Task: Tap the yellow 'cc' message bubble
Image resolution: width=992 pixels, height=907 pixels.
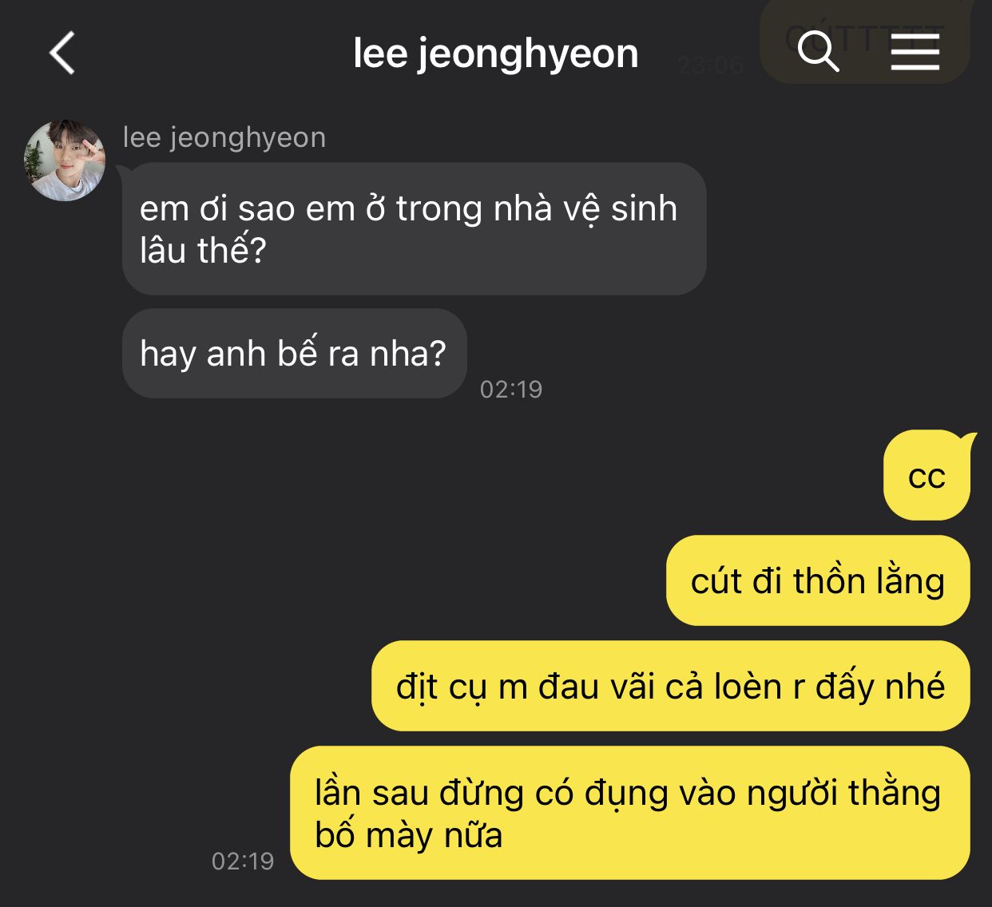Action: [x=927, y=476]
